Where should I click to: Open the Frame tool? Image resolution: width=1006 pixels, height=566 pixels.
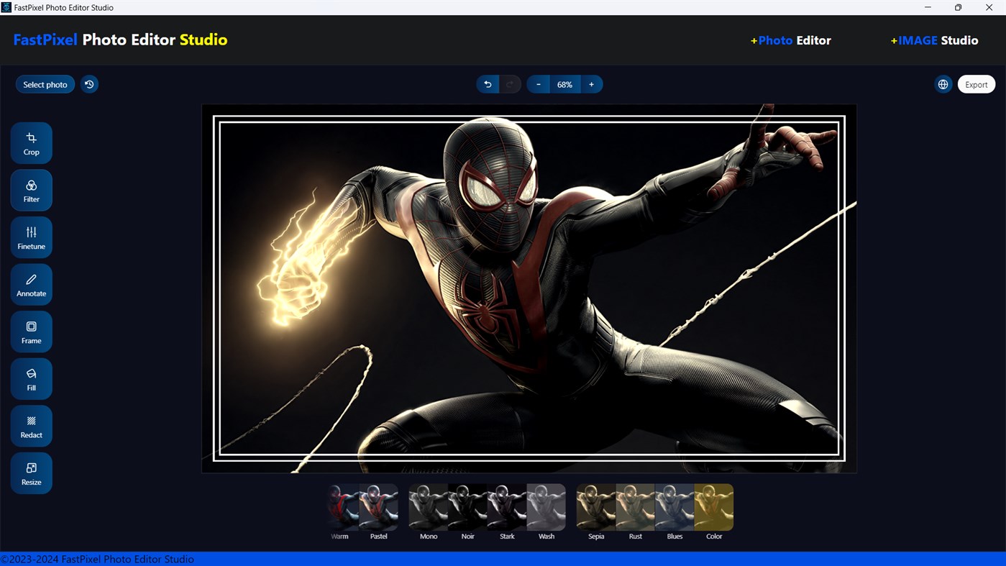coord(31,332)
